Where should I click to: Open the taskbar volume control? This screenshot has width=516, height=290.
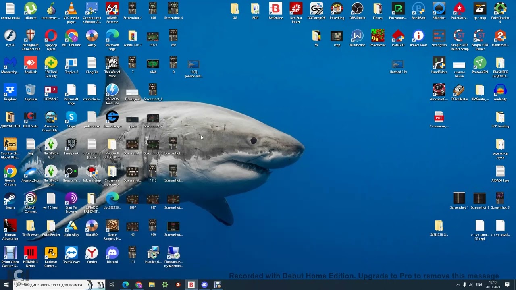point(470,285)
